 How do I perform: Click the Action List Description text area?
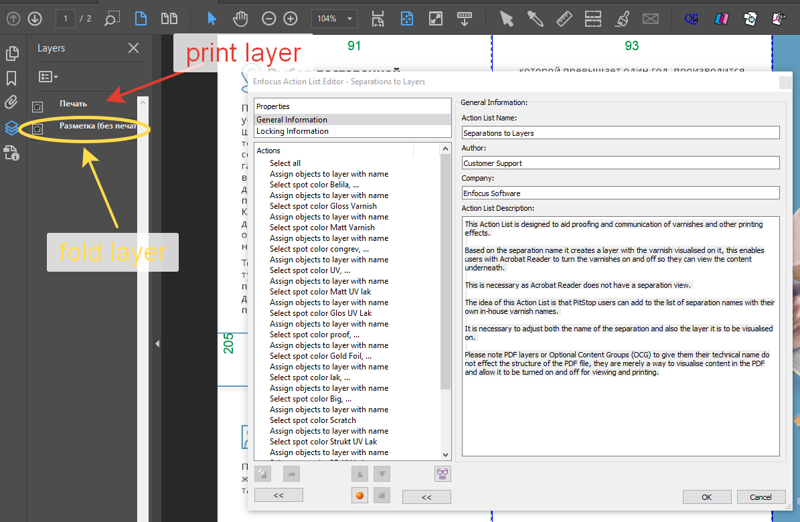(x=621, y=336)
